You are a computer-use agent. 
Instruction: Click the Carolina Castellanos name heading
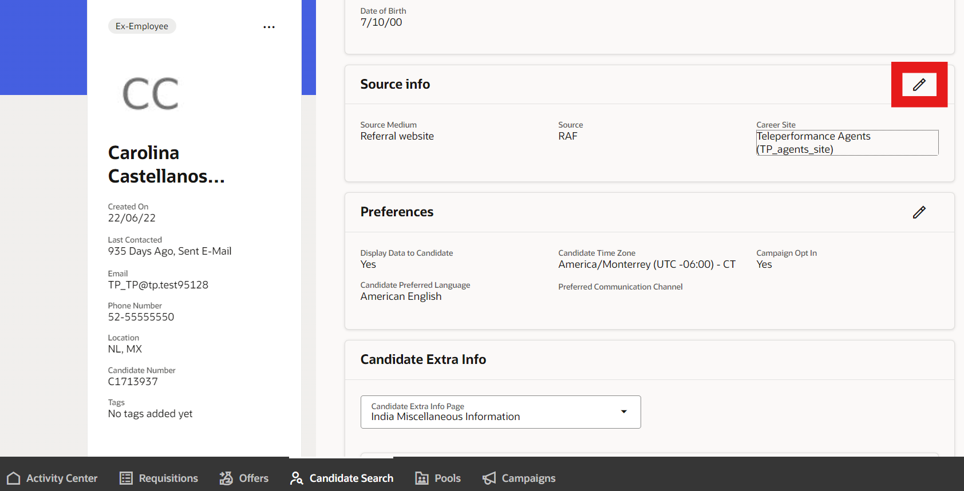pos(167,164)
